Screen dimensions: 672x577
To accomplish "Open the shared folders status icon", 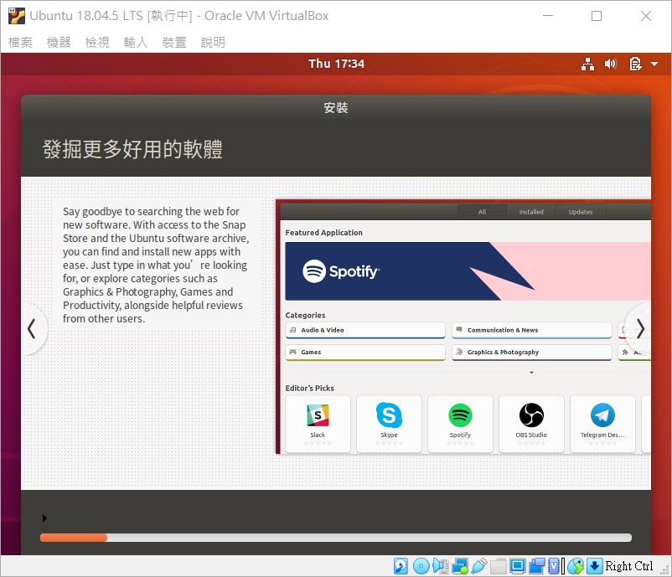I will coord(498,566).
